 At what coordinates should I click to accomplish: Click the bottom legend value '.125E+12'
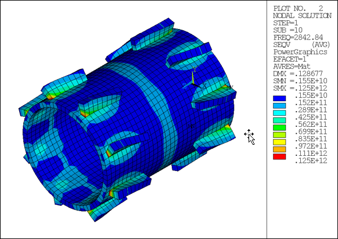(311, 160)
